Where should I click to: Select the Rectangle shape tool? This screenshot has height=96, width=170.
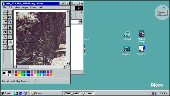coord(5,42)
